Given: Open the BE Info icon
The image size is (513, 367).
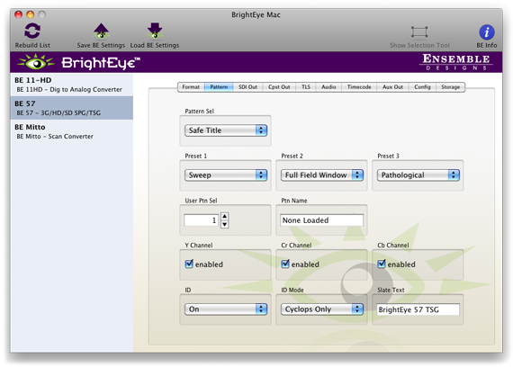Looking at the screenshot, I should 487,32.
